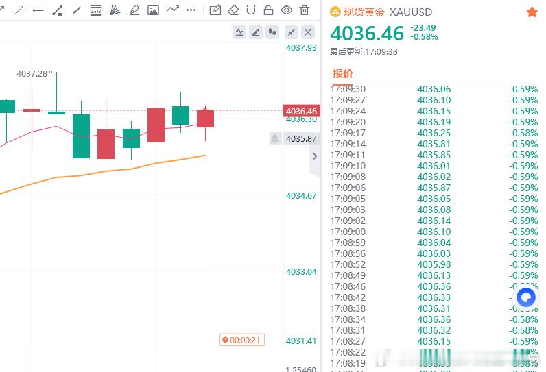Click the gold coin symbol icon
The height and width of the screenshot is (372, 546).
335,12
